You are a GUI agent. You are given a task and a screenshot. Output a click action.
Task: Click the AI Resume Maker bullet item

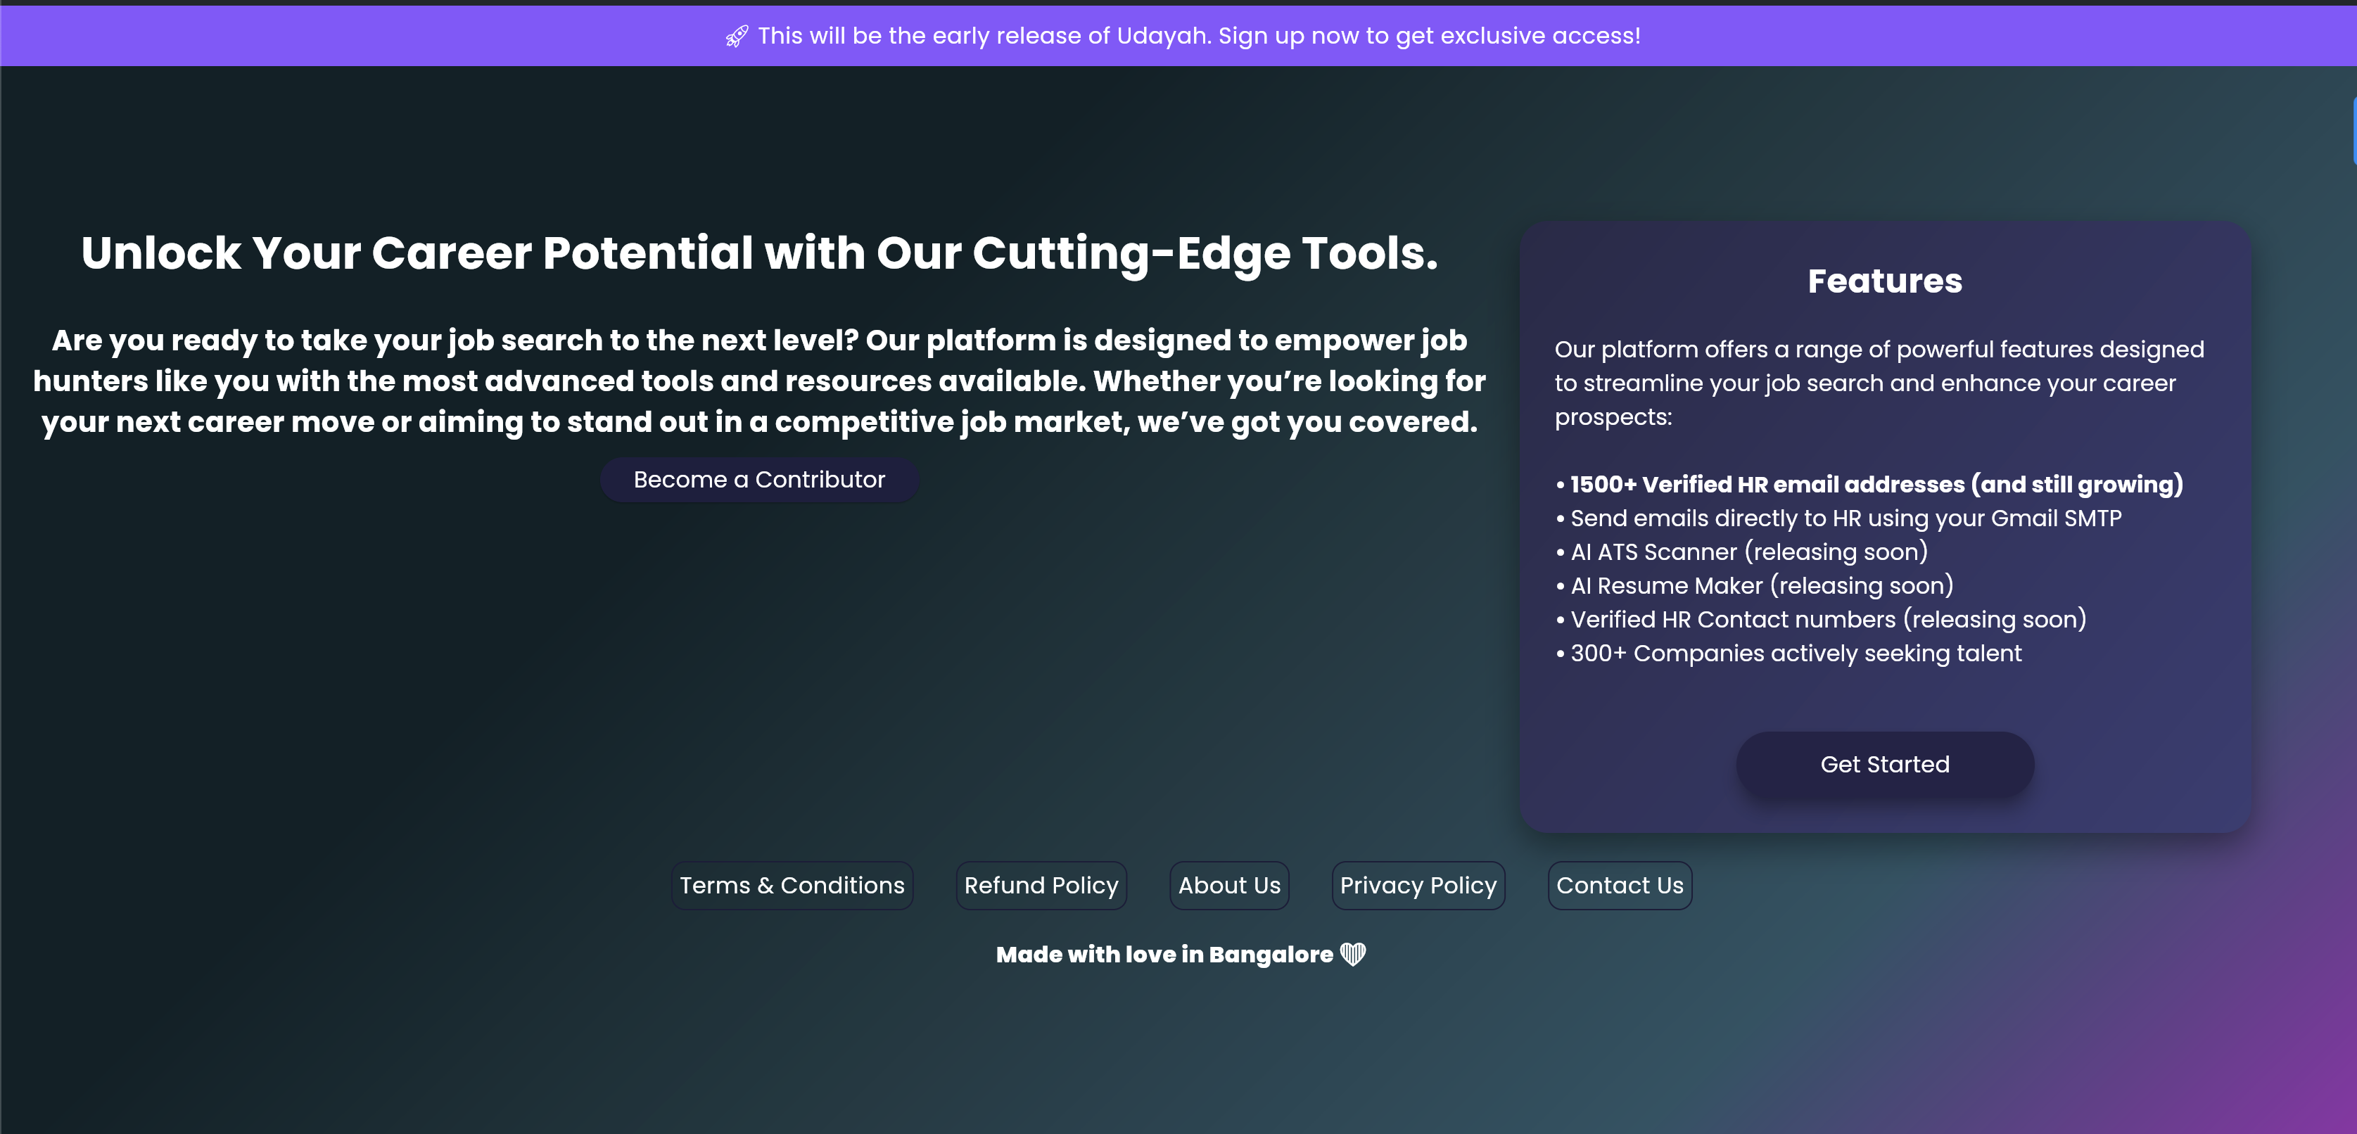[1760, 585]
